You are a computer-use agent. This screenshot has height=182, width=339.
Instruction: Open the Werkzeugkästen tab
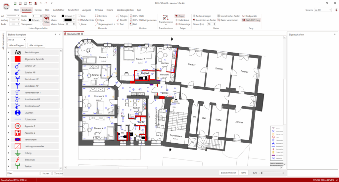point(125,10)
